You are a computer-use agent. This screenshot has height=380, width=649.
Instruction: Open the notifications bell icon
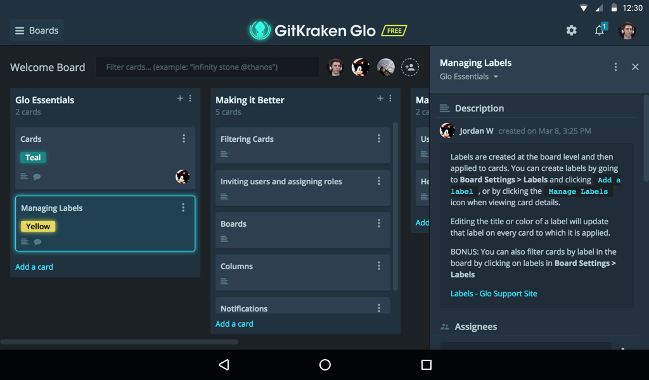click(600, 30)
